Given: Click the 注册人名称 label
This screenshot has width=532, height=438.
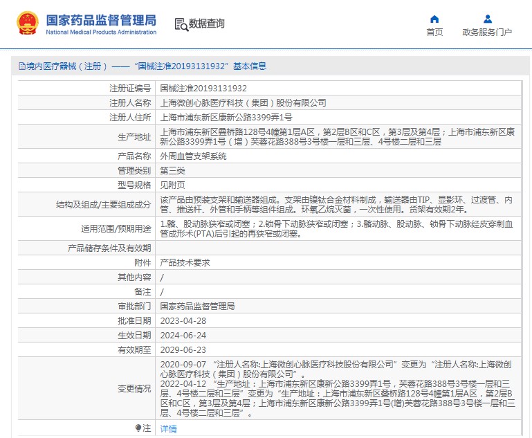Looking at the screenshot, I should pyautogui.click(x=130, y=103).
